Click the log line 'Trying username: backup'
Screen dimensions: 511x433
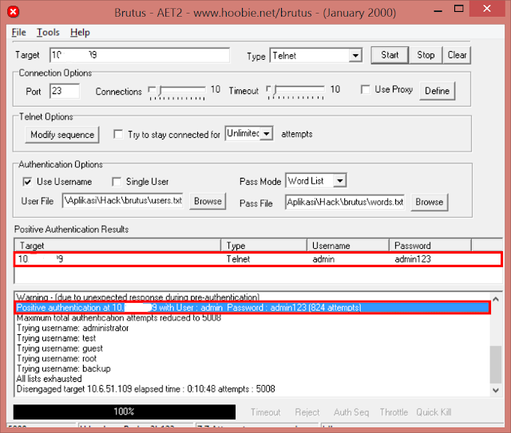64,368
